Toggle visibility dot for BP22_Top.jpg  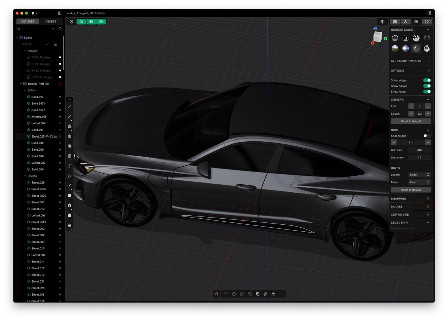(60, 64)
